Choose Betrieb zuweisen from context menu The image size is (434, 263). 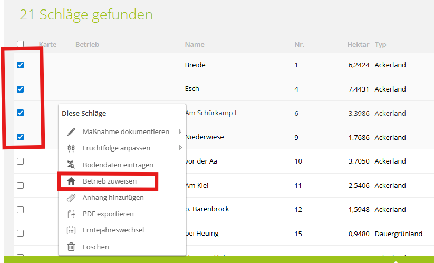(x=110, y=181)
